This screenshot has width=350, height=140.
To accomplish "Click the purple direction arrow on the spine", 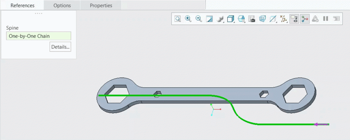I will [321, 124].
